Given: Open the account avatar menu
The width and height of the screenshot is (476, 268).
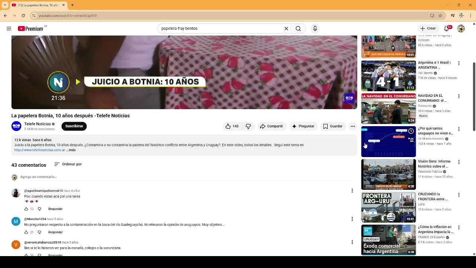Looking at the screenshot, I should 461,29.
